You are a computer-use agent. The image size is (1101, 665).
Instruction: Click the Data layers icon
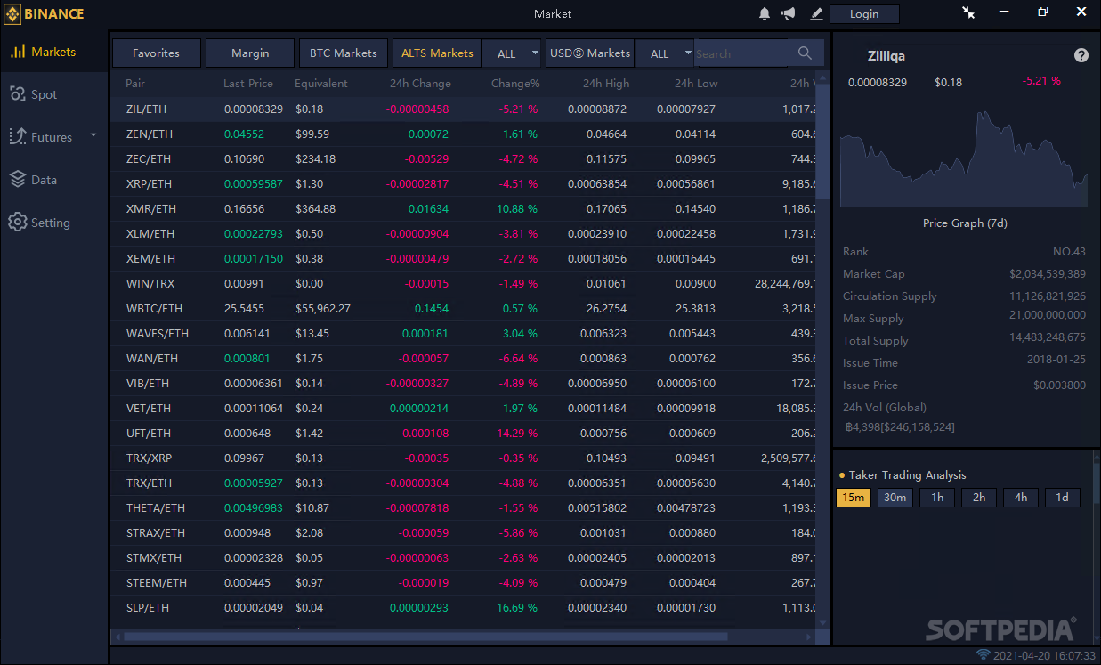click(18, 179)
